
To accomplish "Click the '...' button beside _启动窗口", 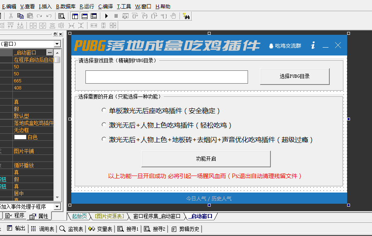I will (x=50, y=52).
